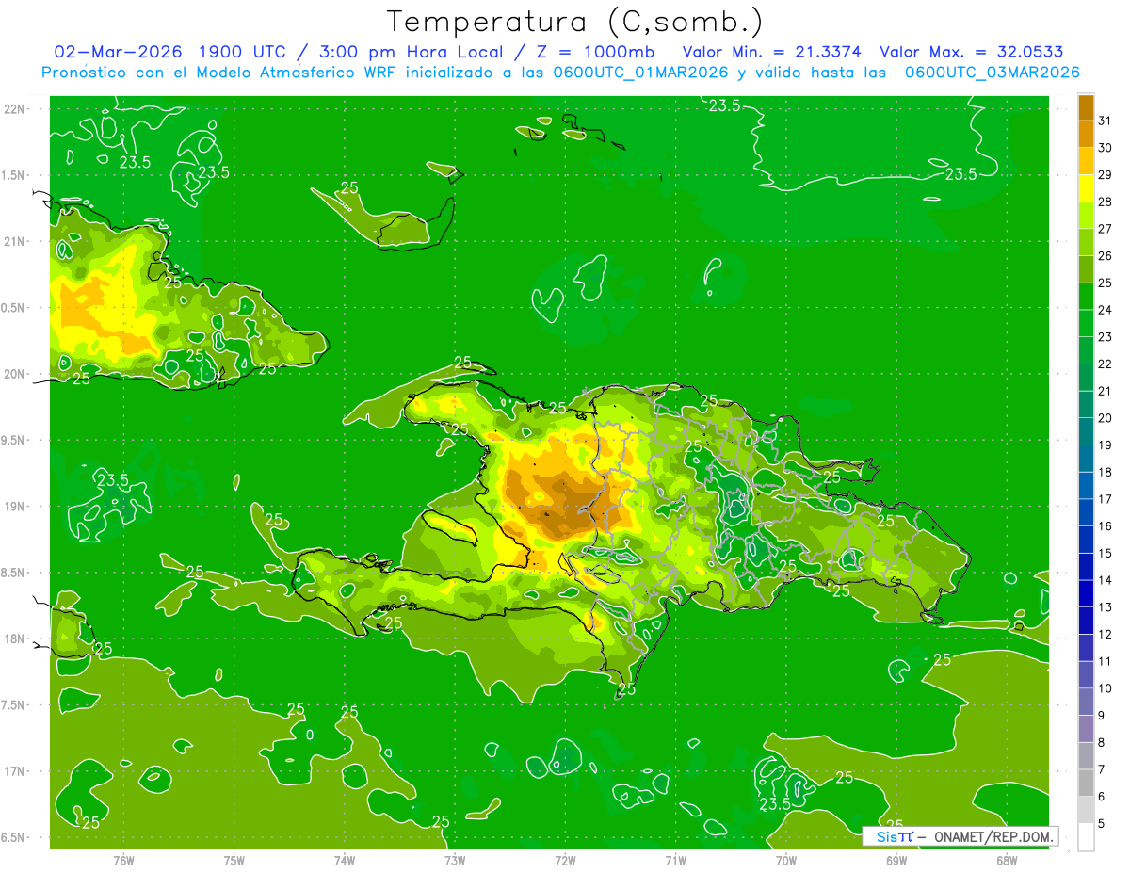Click the color scale value "11"
1130x873 pixels.
[x=1106, y=661]
